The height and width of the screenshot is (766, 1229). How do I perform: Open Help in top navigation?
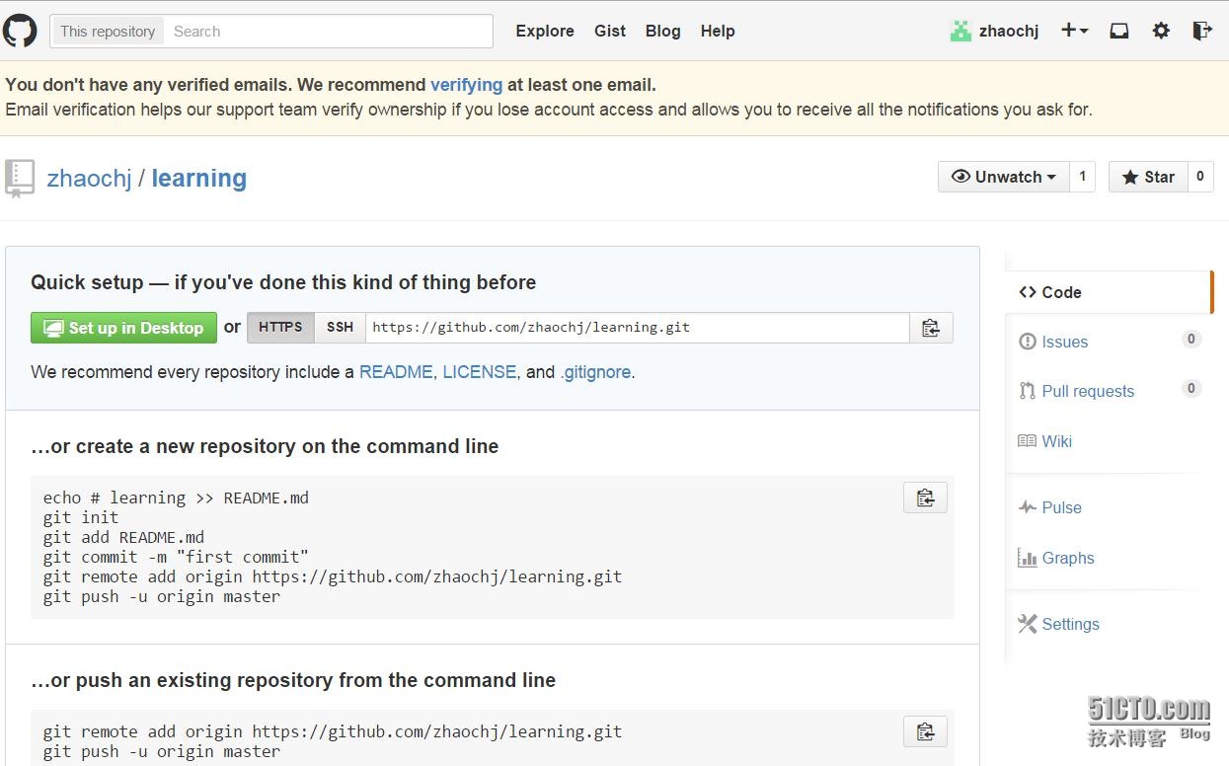click(x=718, y=31)
